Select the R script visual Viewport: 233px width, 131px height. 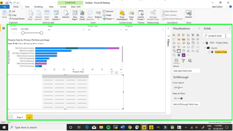(x=188, y=51)
